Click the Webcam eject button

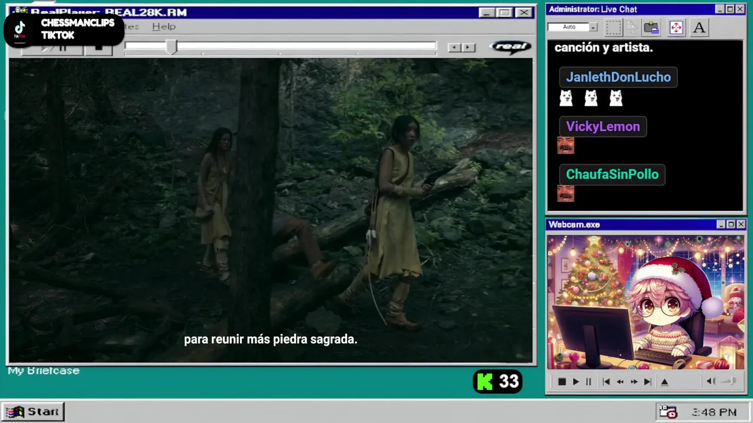coord(665,382)
